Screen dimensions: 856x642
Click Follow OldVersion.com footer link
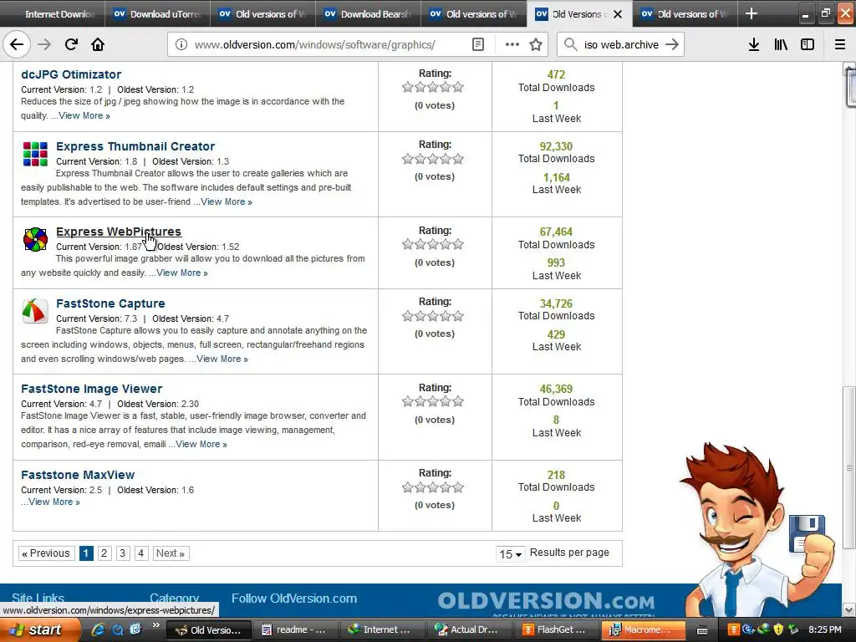click(293, 599)
